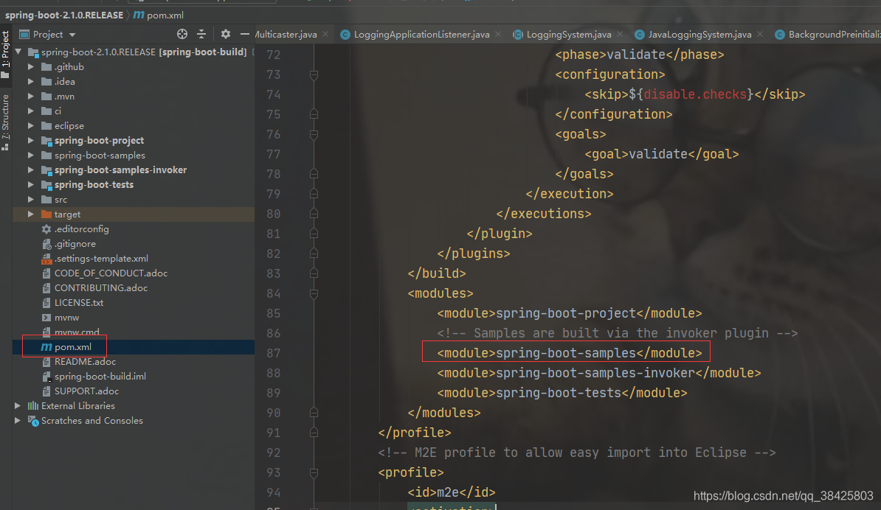
Task: Collapse the spring-boot-2.1.0.RELEASE root node
Action: click(x=18, y=52)
